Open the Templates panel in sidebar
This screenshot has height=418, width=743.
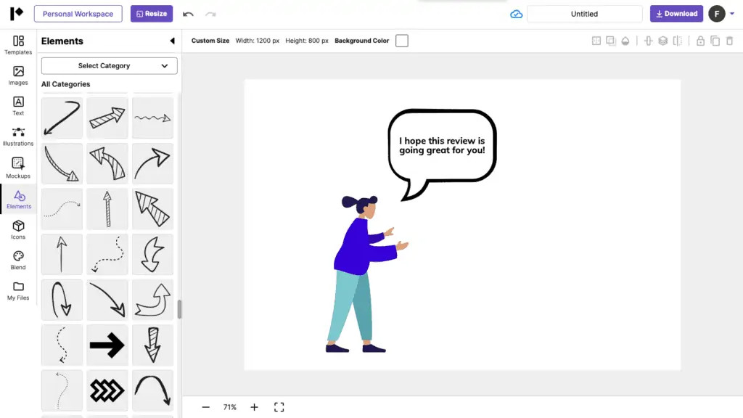(18, 44)
